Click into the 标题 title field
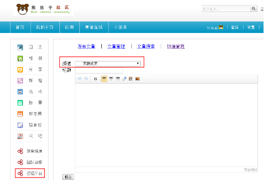This screenshot has height=180, width=264. (99, 70)
